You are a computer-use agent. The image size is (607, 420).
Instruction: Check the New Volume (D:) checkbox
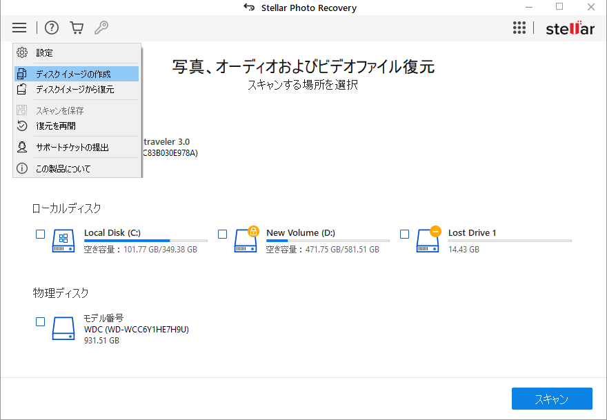tap(222, 234)
